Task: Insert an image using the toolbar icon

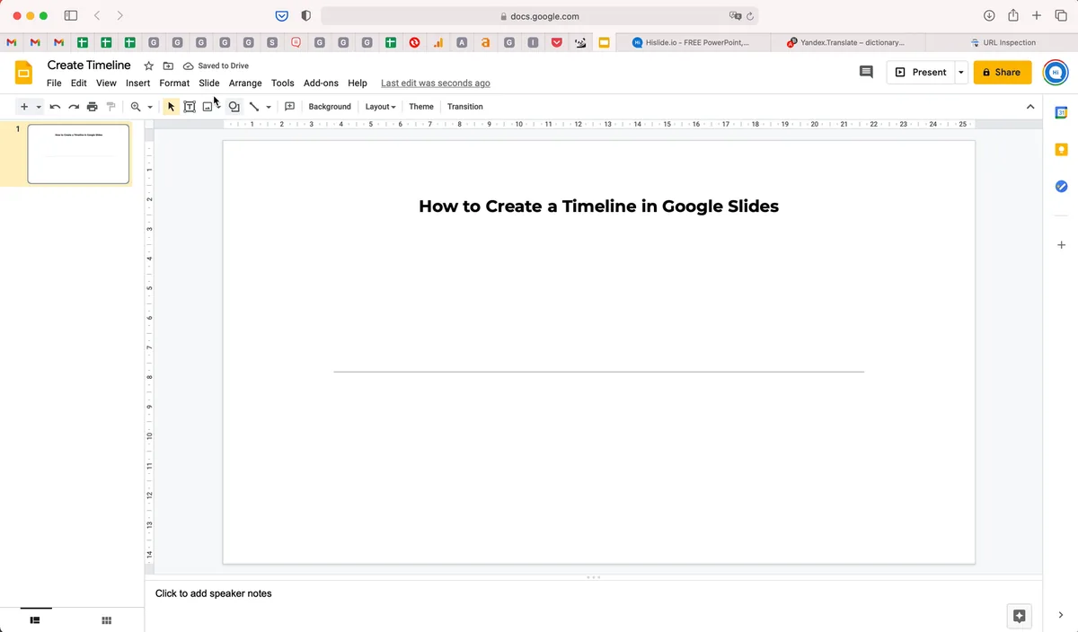Action: 208,107
